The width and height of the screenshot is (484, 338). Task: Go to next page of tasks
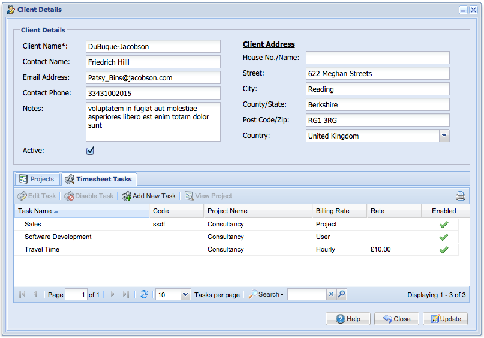(x=112, y=294)
